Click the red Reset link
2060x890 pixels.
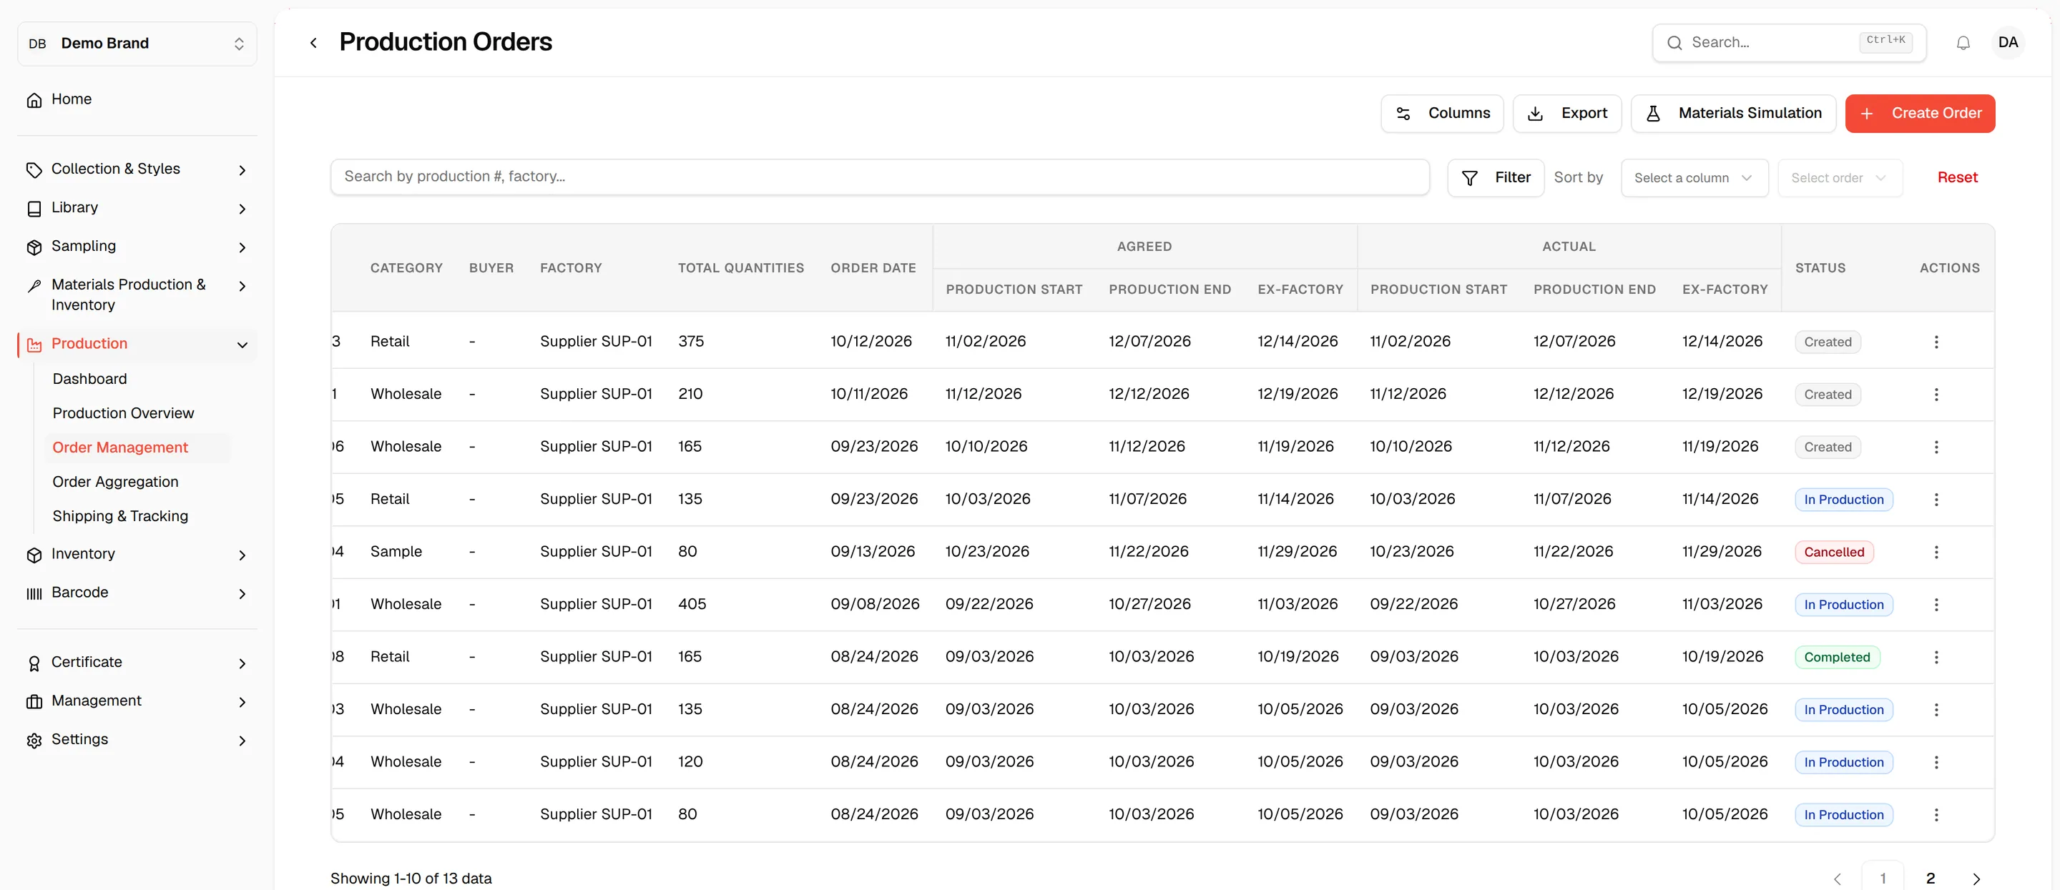pyautogui.click(x=1957, y=177)
